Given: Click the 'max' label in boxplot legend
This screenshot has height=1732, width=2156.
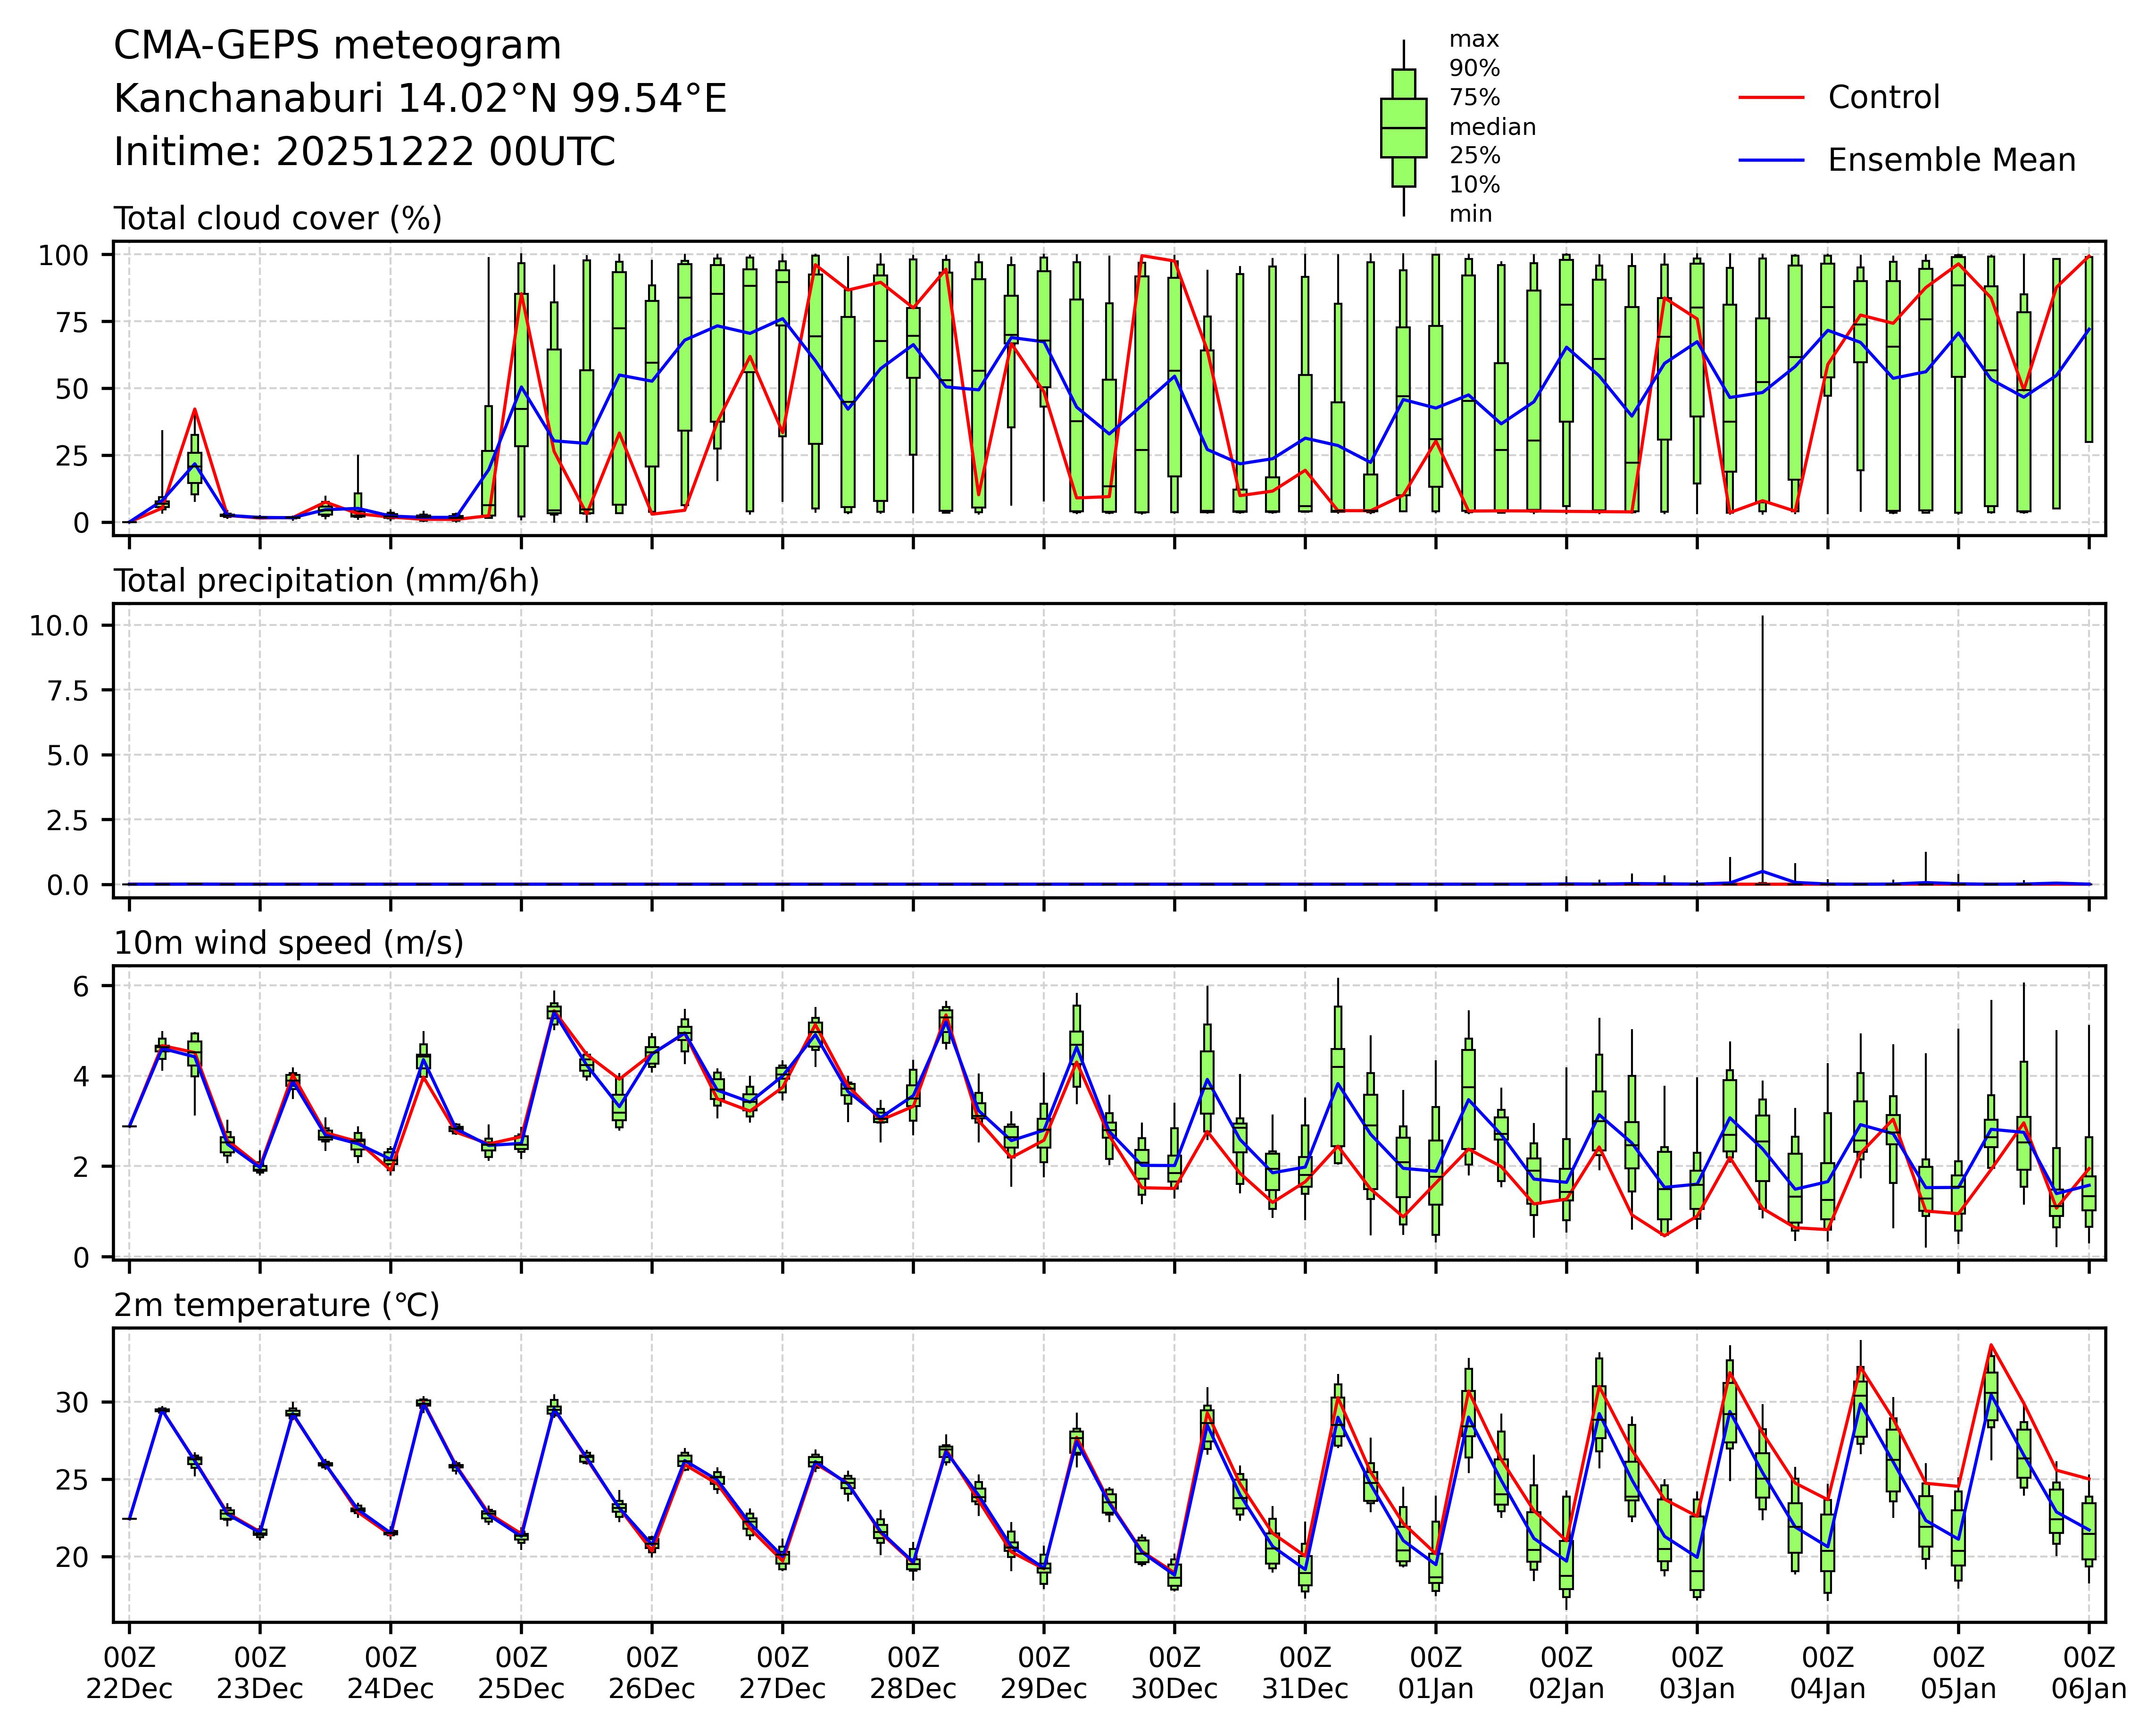Looking at the screenshot, I should [1474, 40].
